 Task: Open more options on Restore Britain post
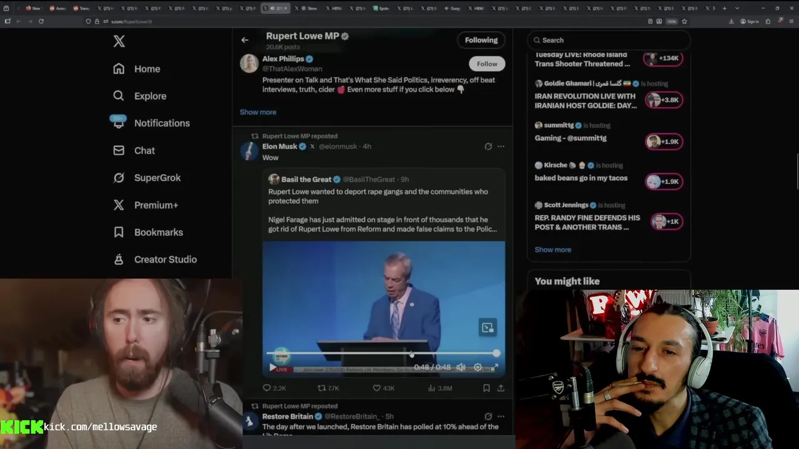pyautogui.click(x=501, y=417)
